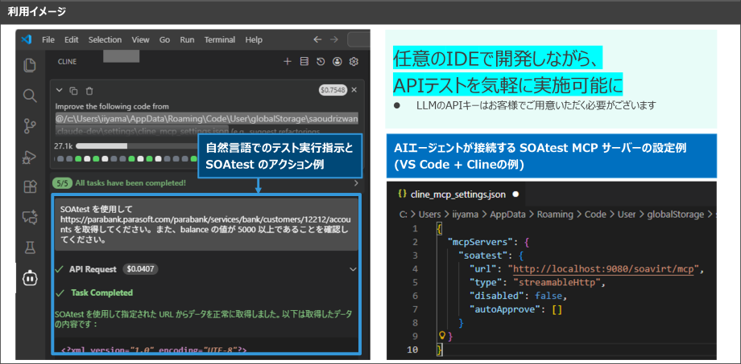This screenshot has height=364, width=741.
Task: Open Cline account icon
Action: point(337,61)
